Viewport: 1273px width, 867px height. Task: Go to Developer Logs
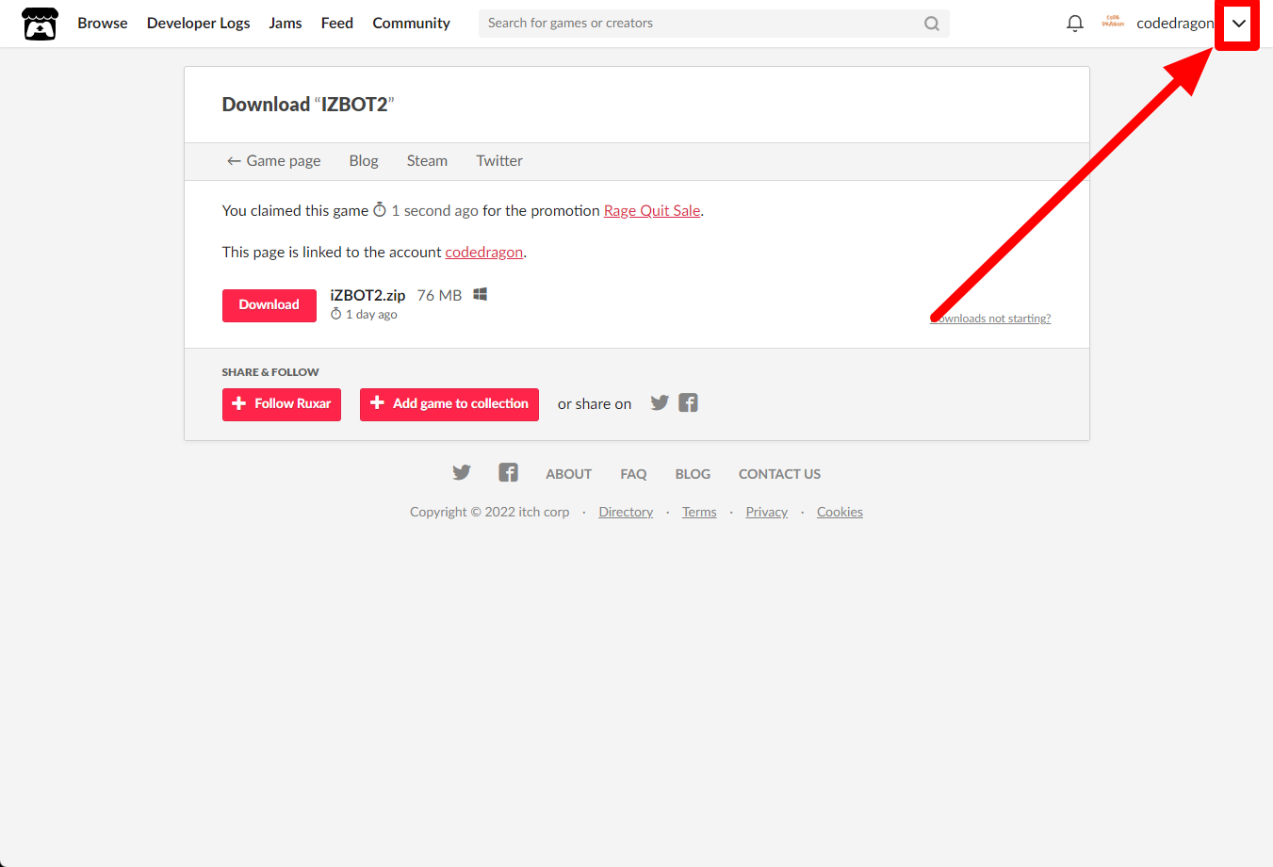click(x=199, y=24)
